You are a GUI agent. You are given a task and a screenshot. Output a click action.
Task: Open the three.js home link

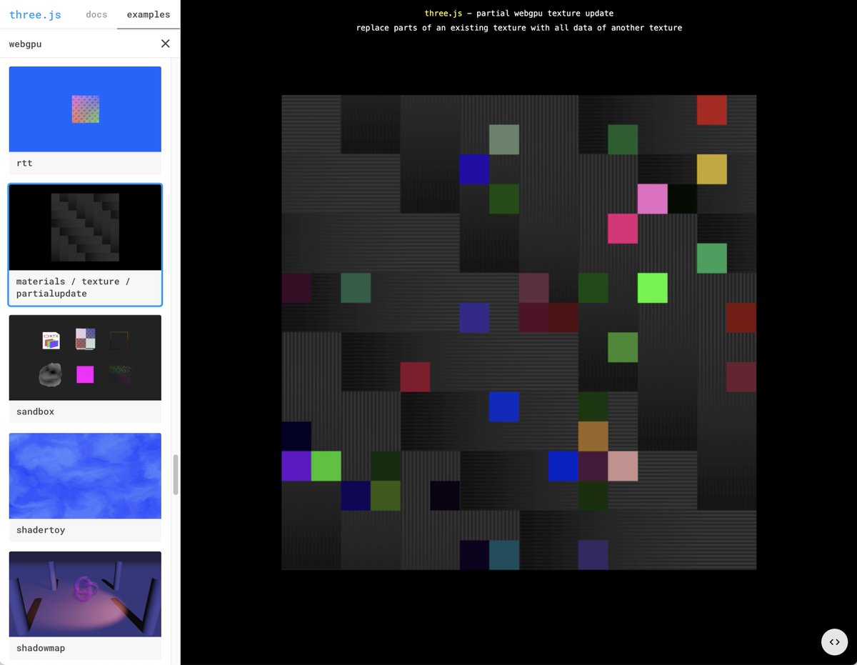coord(35,14)
